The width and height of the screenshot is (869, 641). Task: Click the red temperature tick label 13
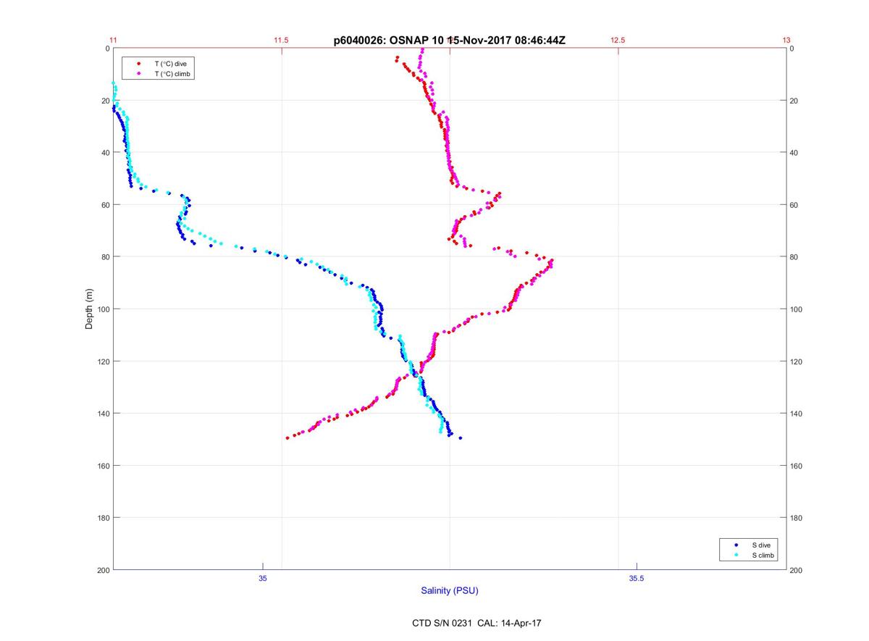[x=786, y=41]
